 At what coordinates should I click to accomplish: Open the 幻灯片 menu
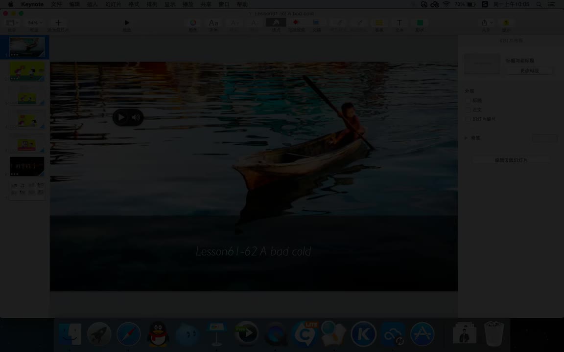113,4
